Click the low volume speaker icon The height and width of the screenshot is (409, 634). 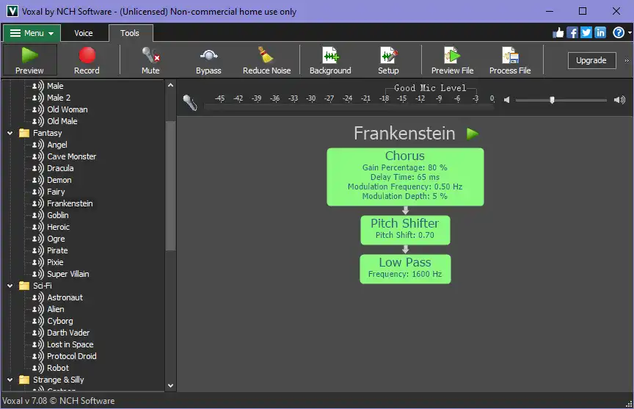click(506, 100)
